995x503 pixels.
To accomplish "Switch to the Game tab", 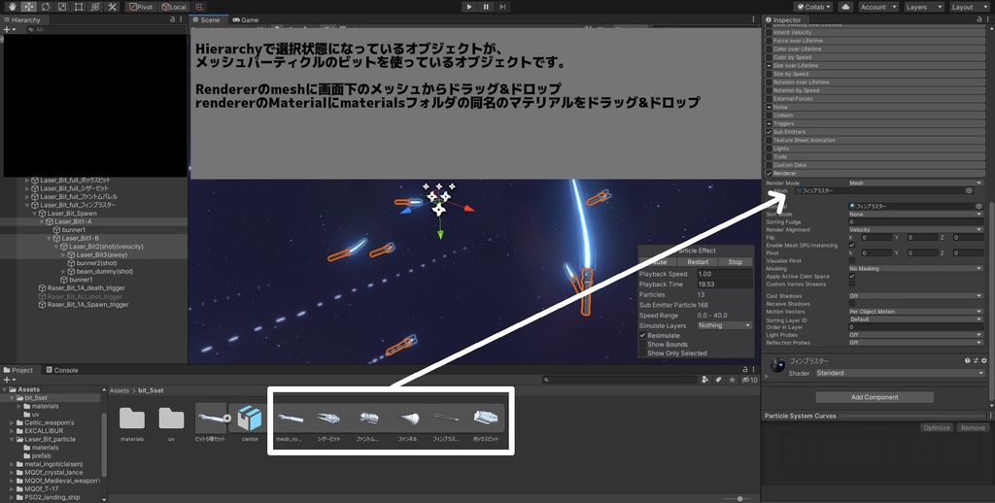I will 246,20.
